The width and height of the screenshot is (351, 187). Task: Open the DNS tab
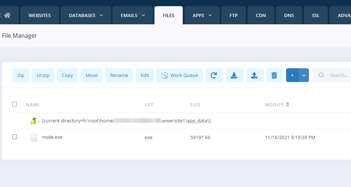289,16
